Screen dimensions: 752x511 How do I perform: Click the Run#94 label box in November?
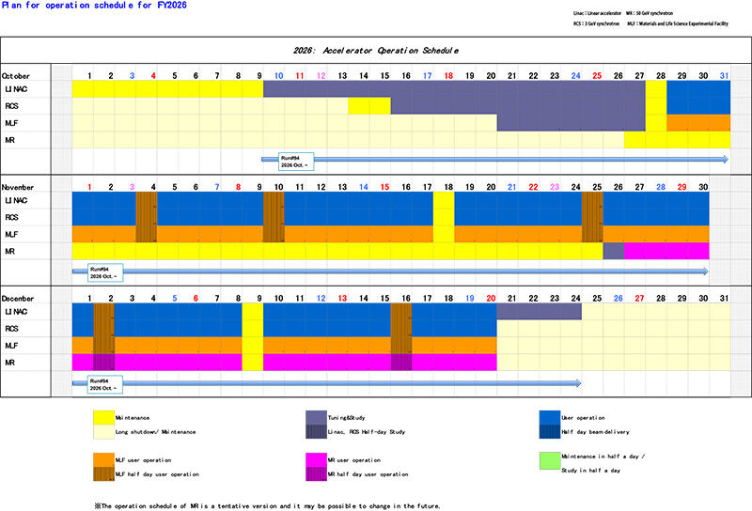[x=105, y=272]
